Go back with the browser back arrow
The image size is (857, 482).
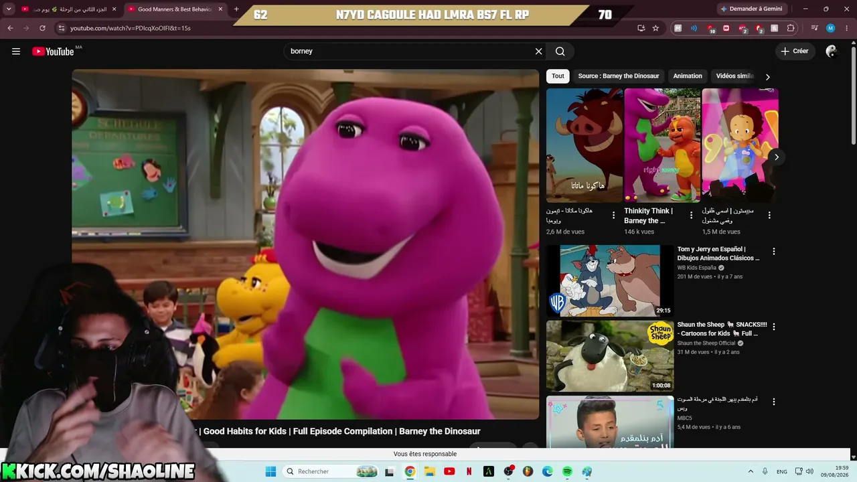coord(10,28)
